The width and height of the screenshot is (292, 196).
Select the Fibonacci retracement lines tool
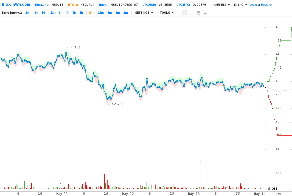(x=198, y=13)
